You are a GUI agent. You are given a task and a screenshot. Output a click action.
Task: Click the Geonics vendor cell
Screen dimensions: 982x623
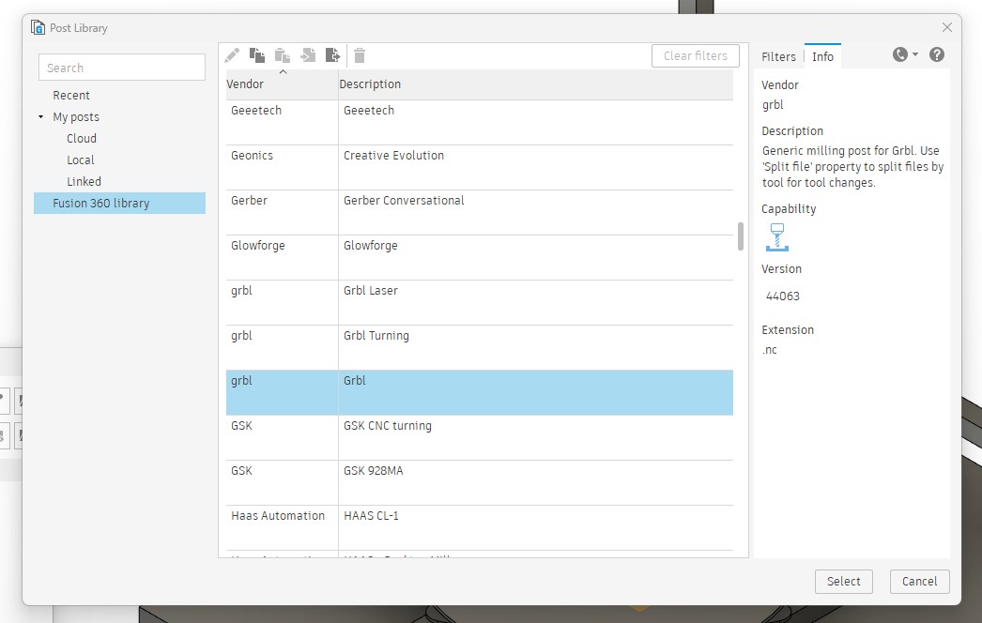282,168
